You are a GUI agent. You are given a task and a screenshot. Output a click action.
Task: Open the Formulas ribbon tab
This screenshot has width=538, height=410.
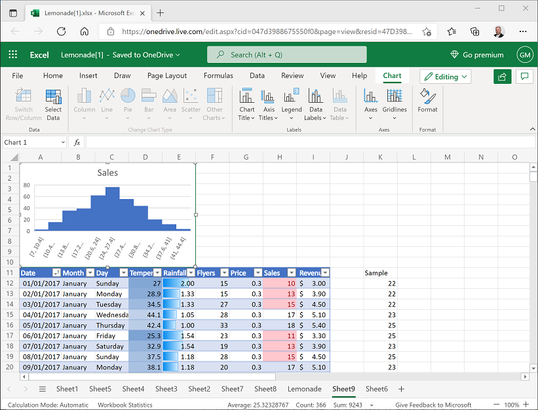(218, 75)
